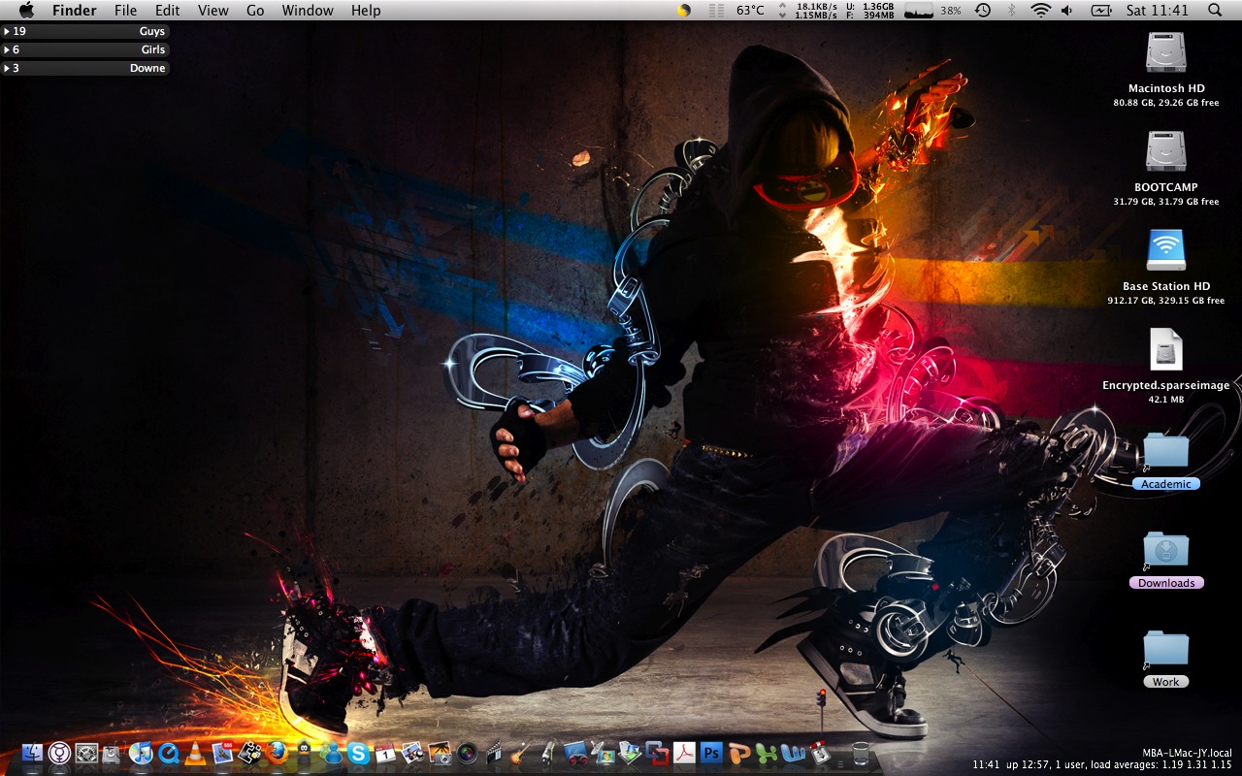Screen dimensions: 1242x776
Task: Expand the Downe group triangle
Action: 7,68
